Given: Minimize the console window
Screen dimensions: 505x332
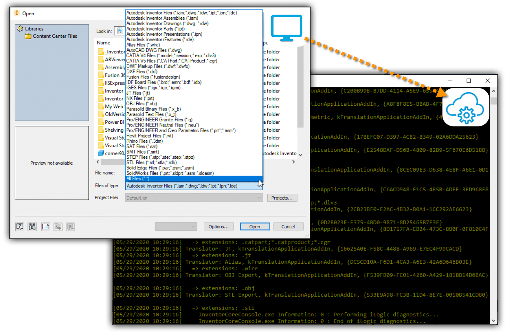Looking at the screenshot, I should 450,81.
